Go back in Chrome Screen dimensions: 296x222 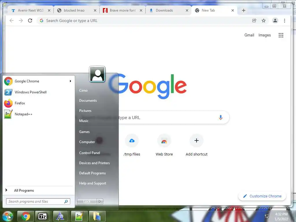coord(12,21)
